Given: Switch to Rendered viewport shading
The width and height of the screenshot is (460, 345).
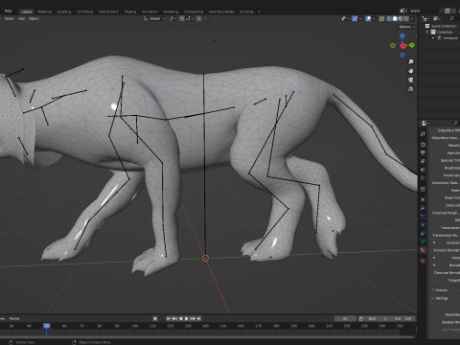Looking at the screenshot, I should pos(406,19).
